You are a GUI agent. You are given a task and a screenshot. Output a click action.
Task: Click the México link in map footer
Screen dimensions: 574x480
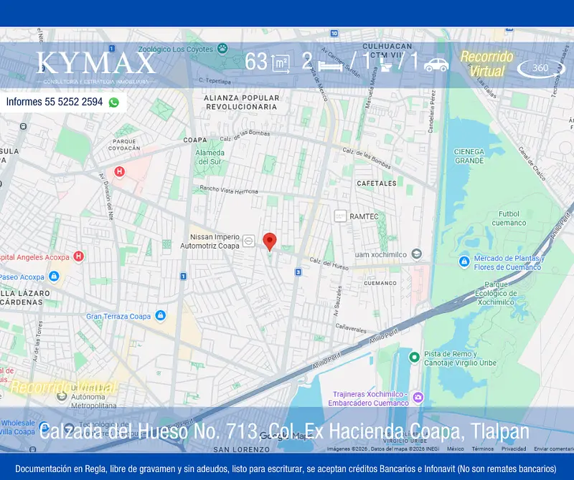pos(456,448)
